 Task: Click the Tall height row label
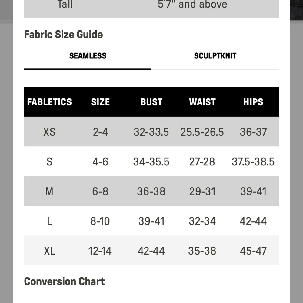65,4
